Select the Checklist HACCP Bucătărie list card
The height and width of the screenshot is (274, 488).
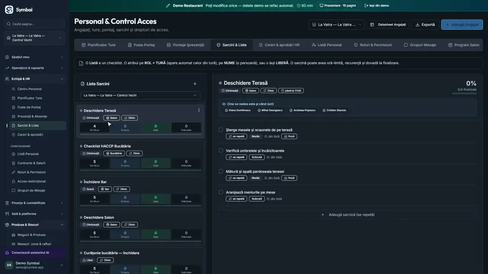tap(140, 156)
